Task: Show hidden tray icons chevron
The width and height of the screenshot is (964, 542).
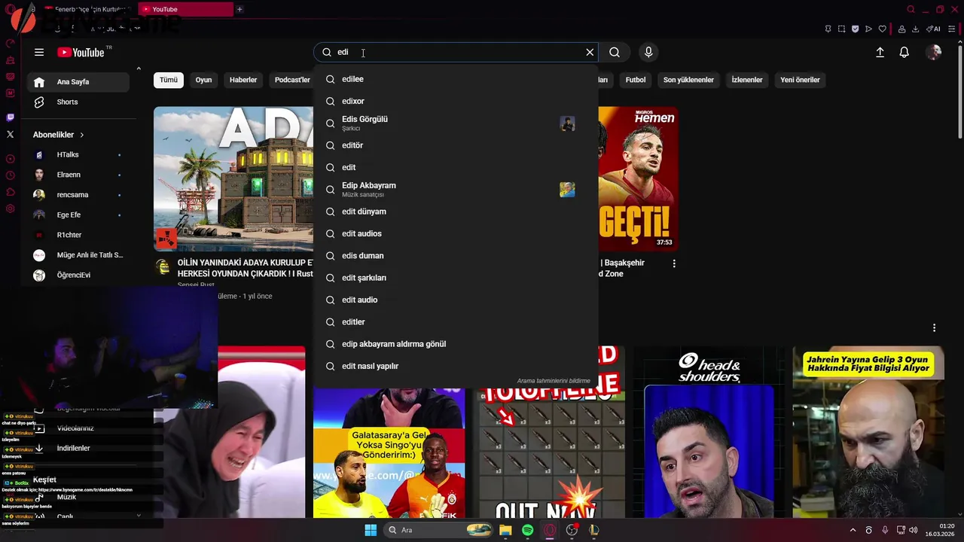Action: point(853,530)
